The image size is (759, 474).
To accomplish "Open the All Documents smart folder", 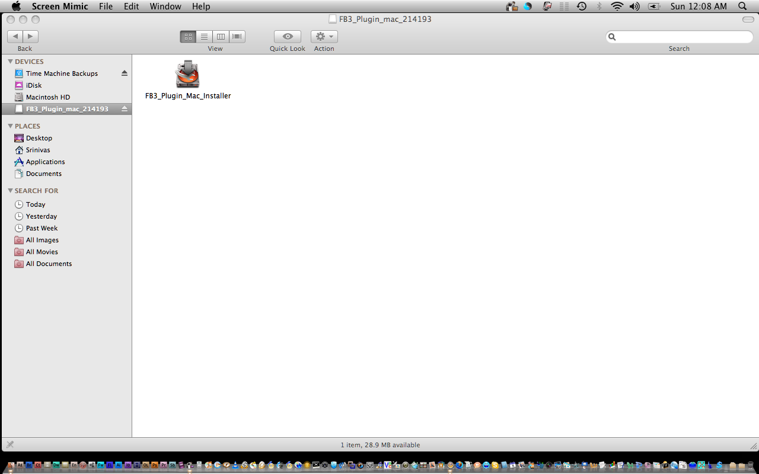I will tap(49, 264).
